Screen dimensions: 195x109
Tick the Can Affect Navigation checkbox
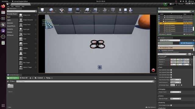(171, 77)
